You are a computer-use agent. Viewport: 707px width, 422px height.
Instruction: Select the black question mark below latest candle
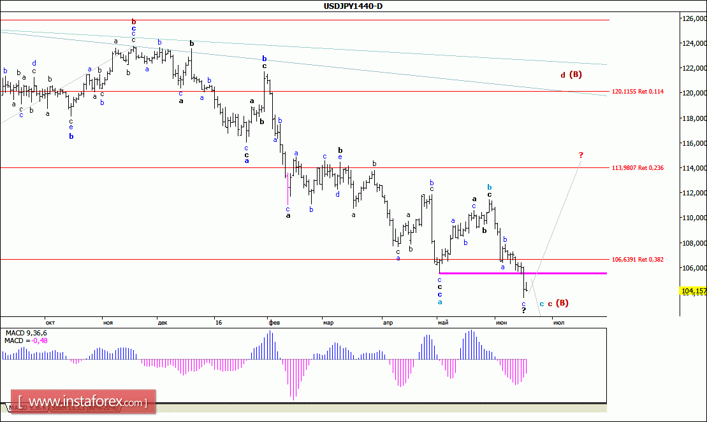[523, 311]
